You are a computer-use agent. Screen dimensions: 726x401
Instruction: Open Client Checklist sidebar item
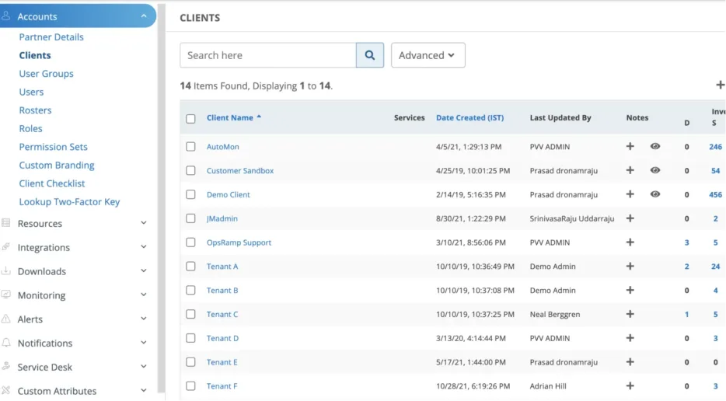52,183
